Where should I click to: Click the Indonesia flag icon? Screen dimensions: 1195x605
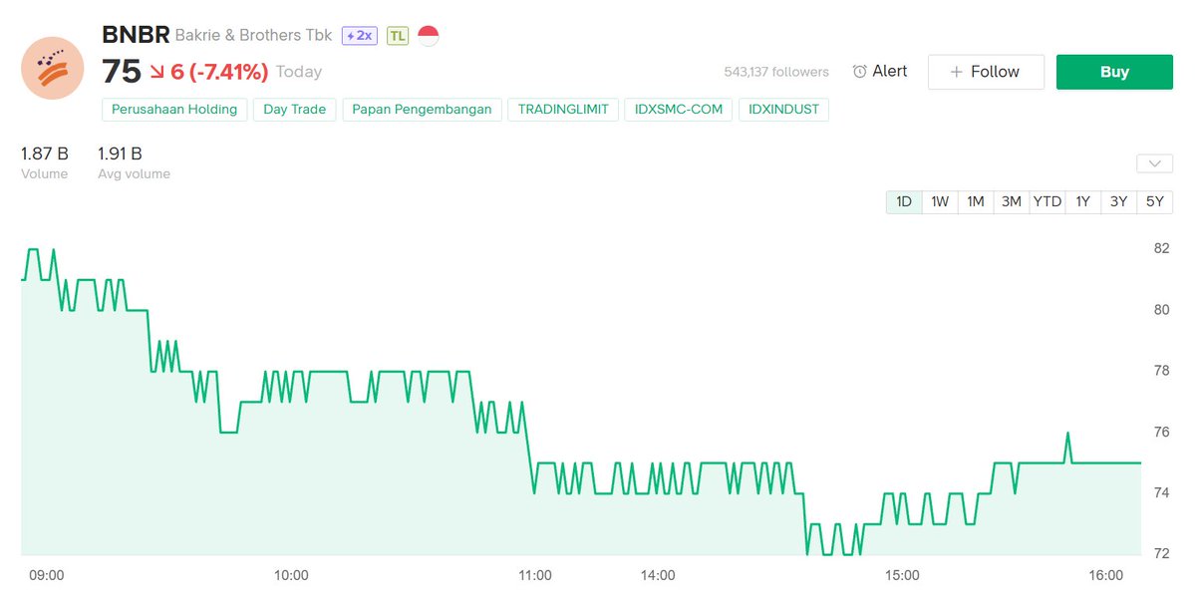pyautogui.click(x=429, y=36)
